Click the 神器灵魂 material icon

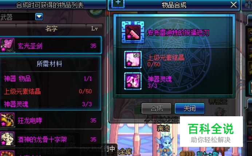point(133,81)
